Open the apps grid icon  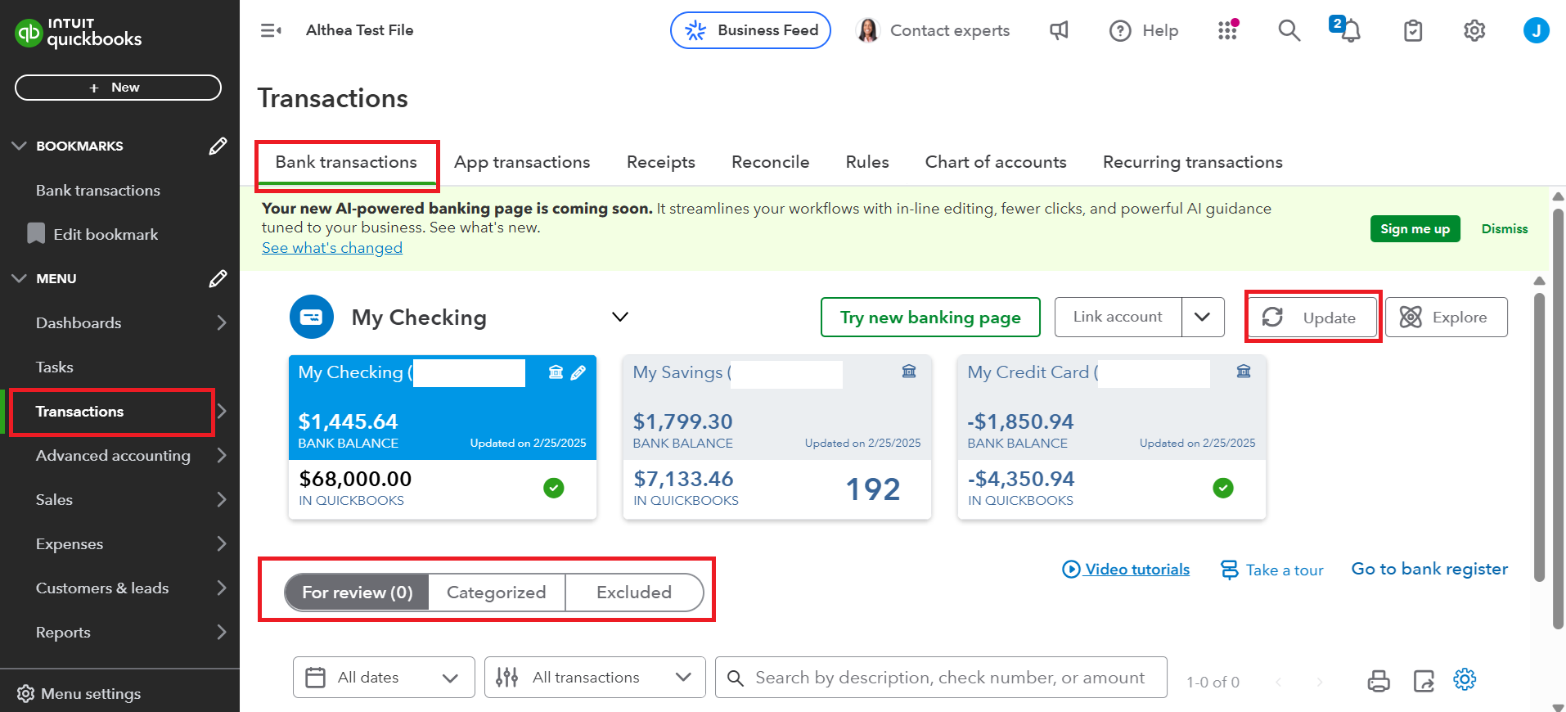click(x=1227, y=30)
